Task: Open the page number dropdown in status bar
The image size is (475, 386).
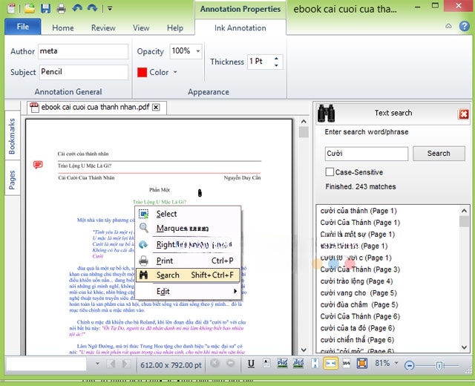Action: (x=97, y=363)
